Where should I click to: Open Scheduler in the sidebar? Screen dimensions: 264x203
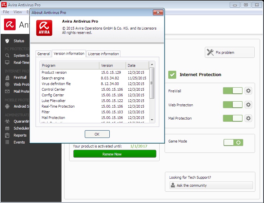click(21, 128)
